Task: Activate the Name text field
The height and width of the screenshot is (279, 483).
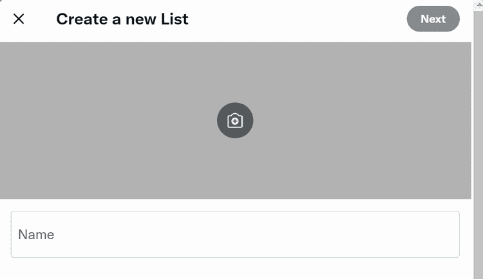Action: (x=235, y=235)
